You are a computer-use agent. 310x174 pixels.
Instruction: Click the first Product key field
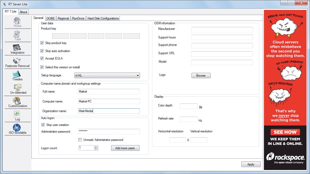(60, 36)
